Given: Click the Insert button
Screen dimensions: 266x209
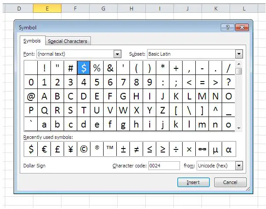Looking at the screenshot, I should 194,182.
